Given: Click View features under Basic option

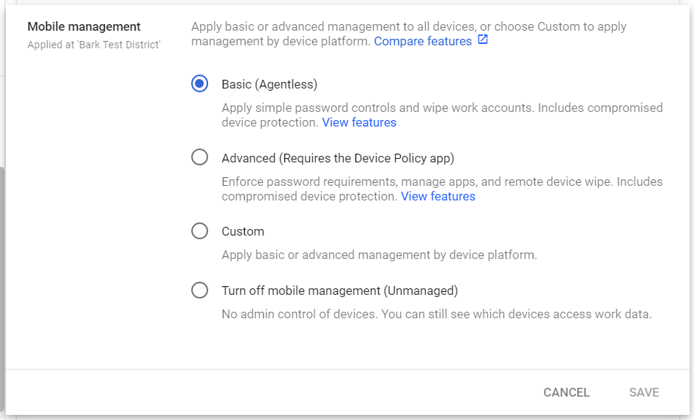Looking at the screenshot, I should (x=359, y=122).
